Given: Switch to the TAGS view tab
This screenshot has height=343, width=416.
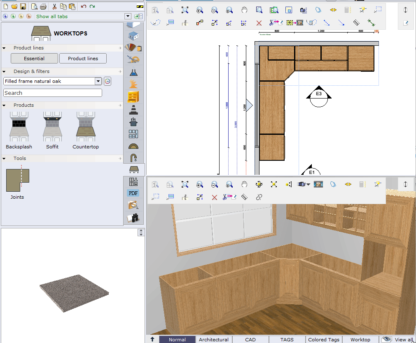Looking at the screenshot, I should pyautogui.click(x=287, y=340).
